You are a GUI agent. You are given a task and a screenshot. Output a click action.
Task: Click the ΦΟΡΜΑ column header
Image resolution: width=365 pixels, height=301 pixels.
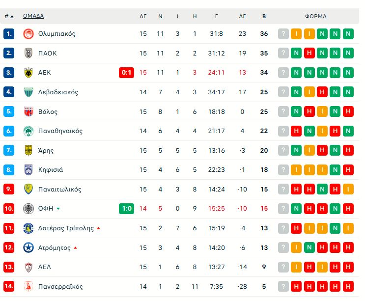pyautogui.click(x=315, y=16)
